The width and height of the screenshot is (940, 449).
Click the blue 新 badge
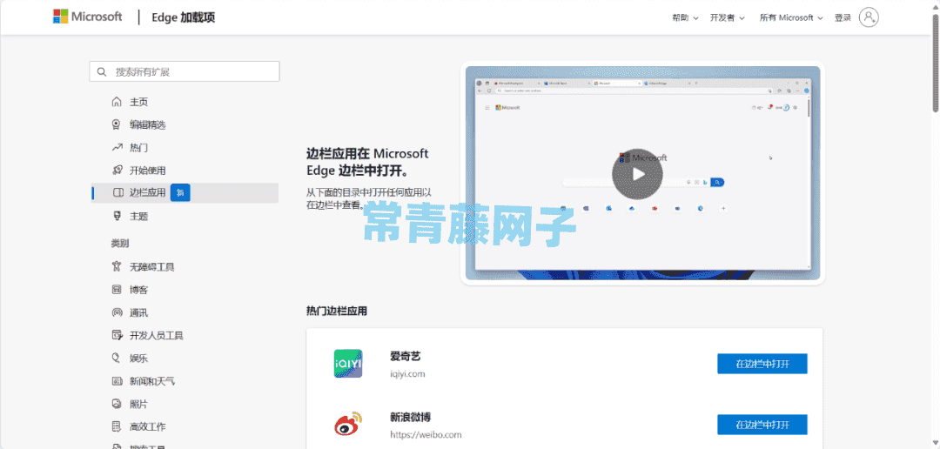(180, 193)
